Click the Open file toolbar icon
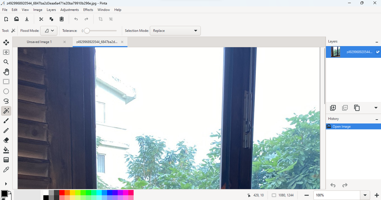381x200 pixels. [16, 19]
